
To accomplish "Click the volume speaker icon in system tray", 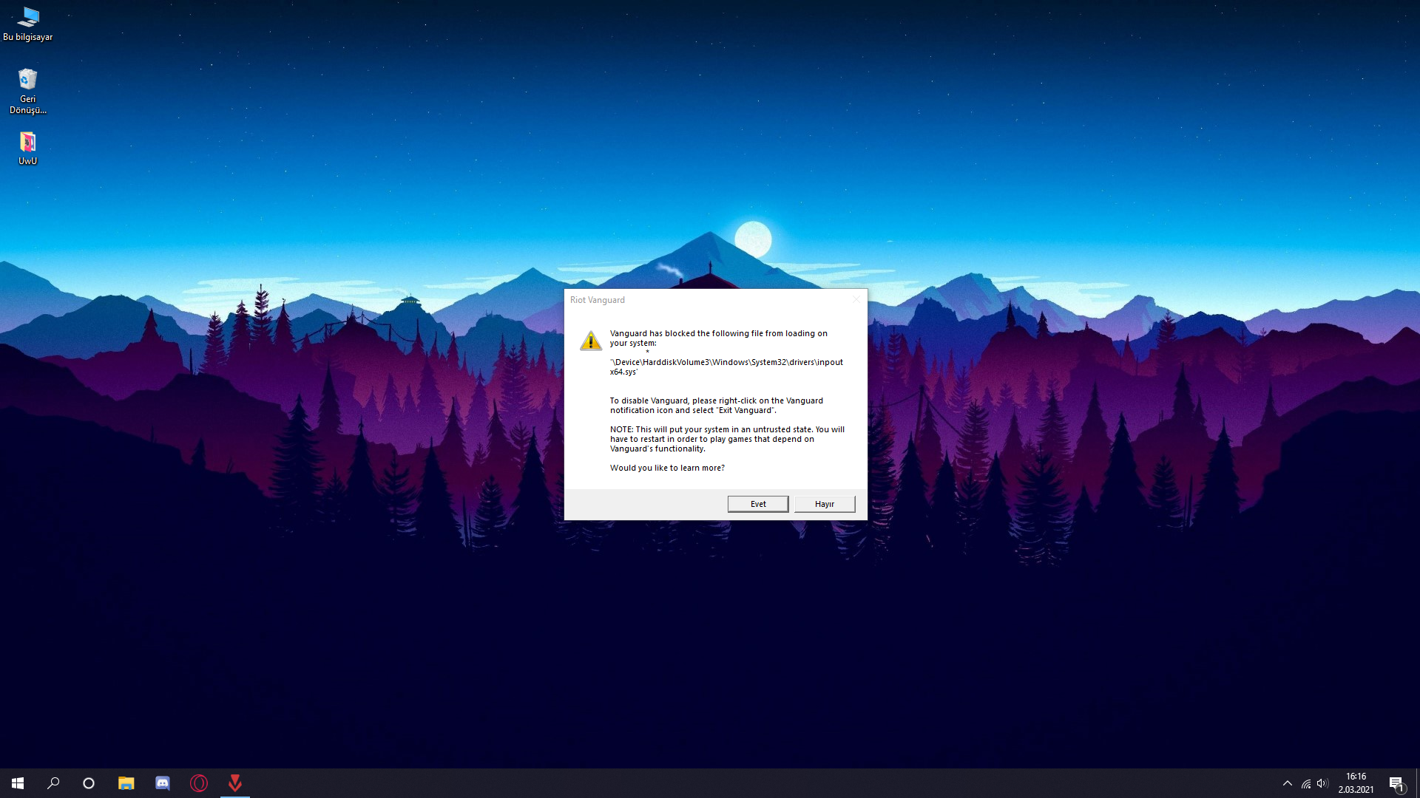I will pyautogui.click(x=1322, y=783).
